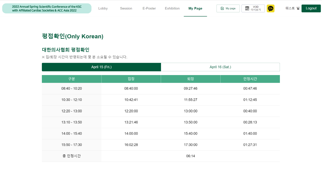Viewport: 322px width, 178px height.
Task: Click the 구분 column header
Action: click(72, 79)
